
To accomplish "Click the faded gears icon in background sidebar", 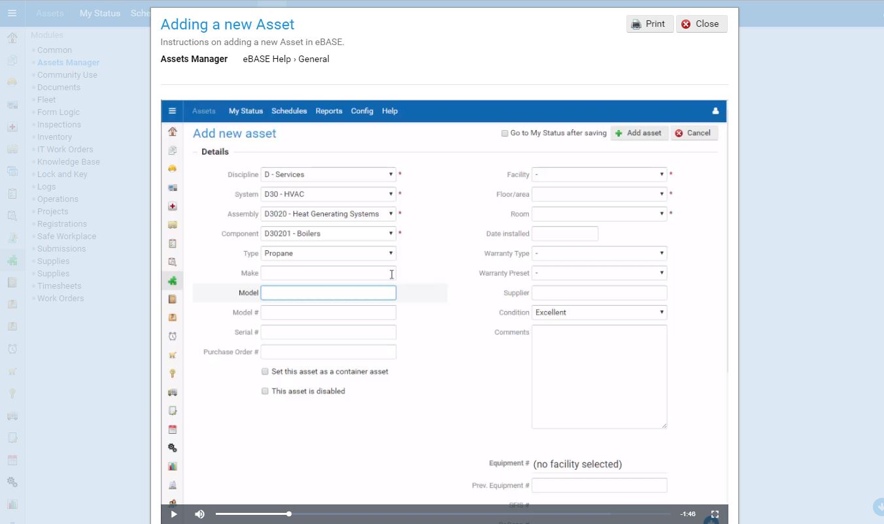I will tap(12, 482).
